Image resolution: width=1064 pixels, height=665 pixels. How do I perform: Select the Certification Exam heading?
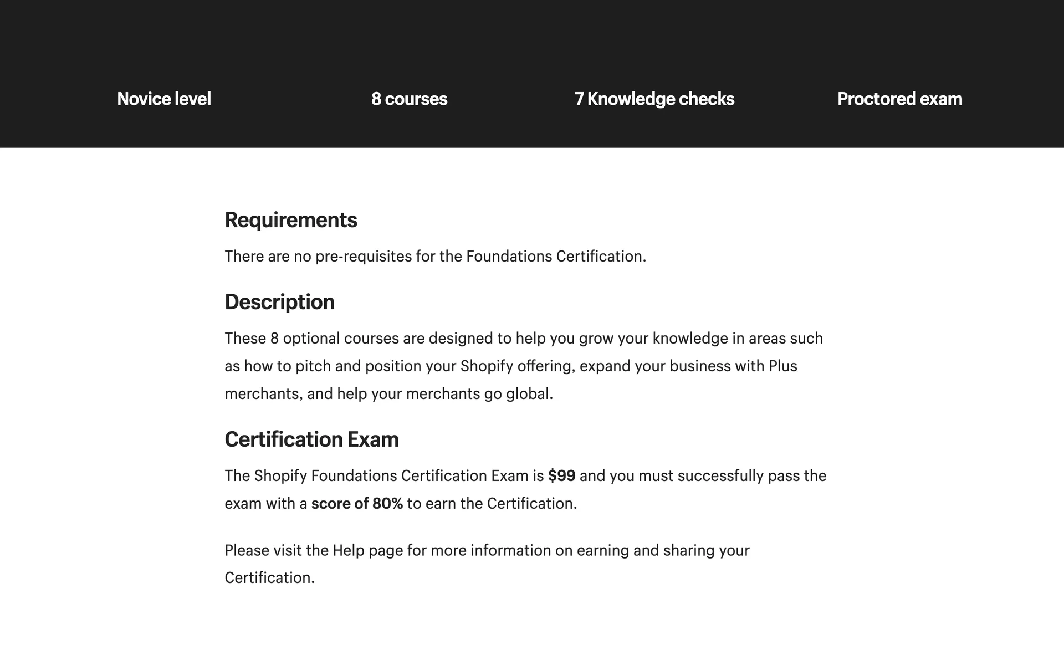point(311,439)
